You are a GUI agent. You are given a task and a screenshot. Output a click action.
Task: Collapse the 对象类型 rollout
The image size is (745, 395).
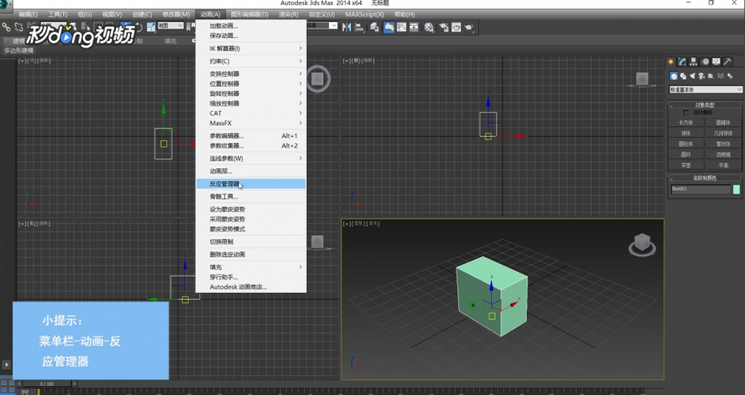pos(704,105)
